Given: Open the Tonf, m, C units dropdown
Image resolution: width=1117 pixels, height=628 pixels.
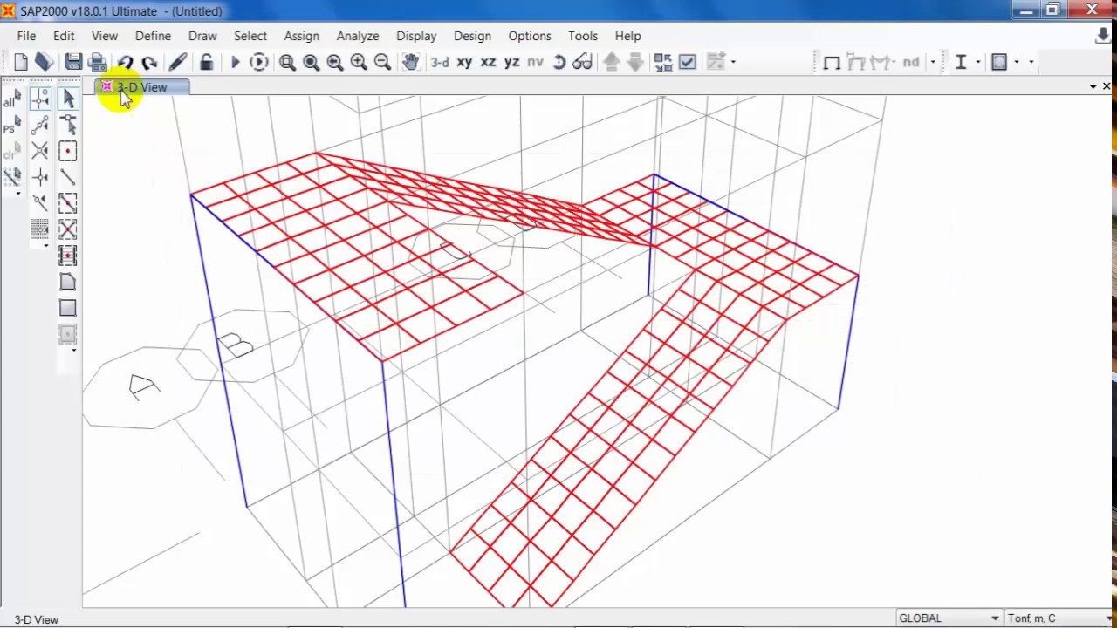Looking at the screenshot, I should [x=1060, y=618].
